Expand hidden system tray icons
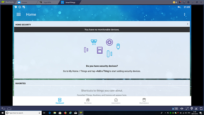 [x=165, y=113]
